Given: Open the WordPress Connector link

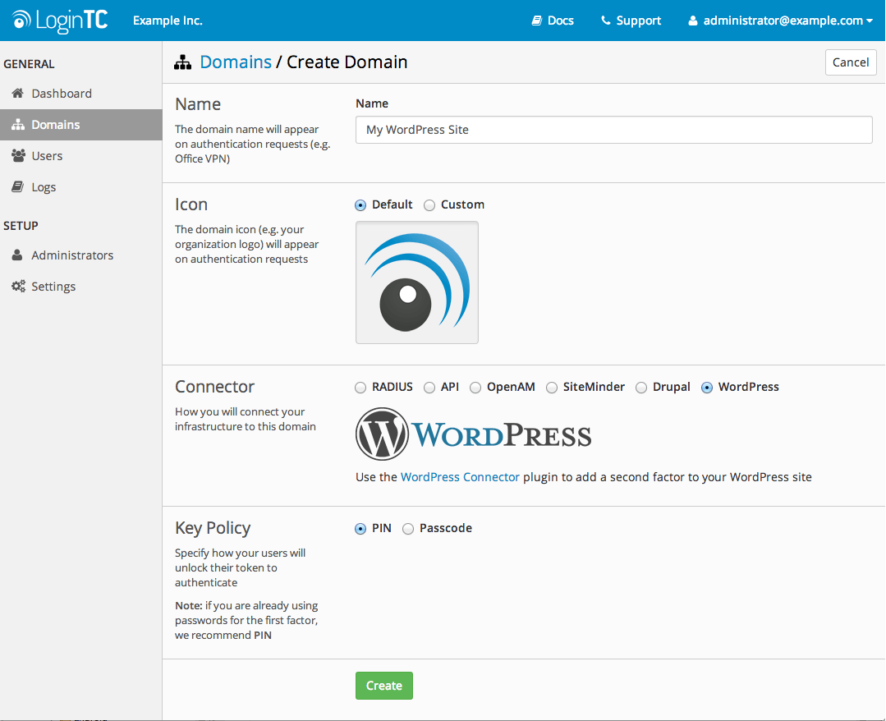Looking at the screenshot, I should [x=460, y=477].
